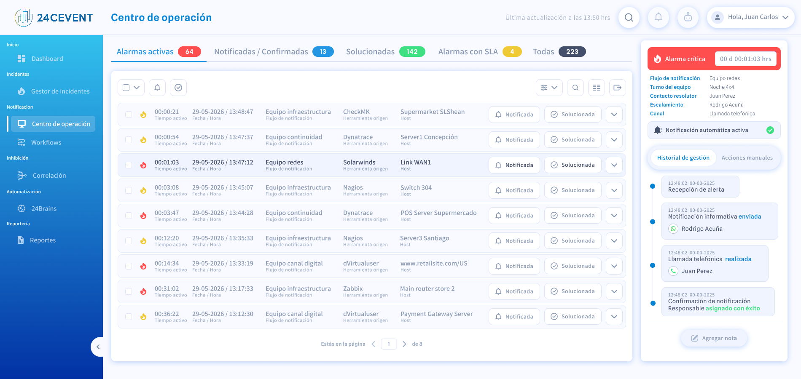Click the table search magnifier icon
Screen dimensions: 801x379
click(x=575, y=88)
